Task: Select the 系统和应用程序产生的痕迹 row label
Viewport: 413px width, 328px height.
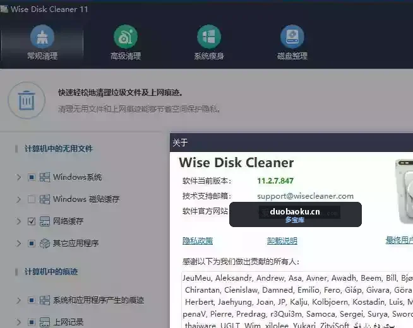Action: pyautogui.click(x=99, y=300)
